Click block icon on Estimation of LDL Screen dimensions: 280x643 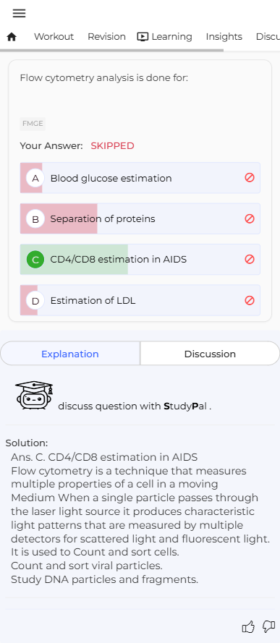(250, 301)
